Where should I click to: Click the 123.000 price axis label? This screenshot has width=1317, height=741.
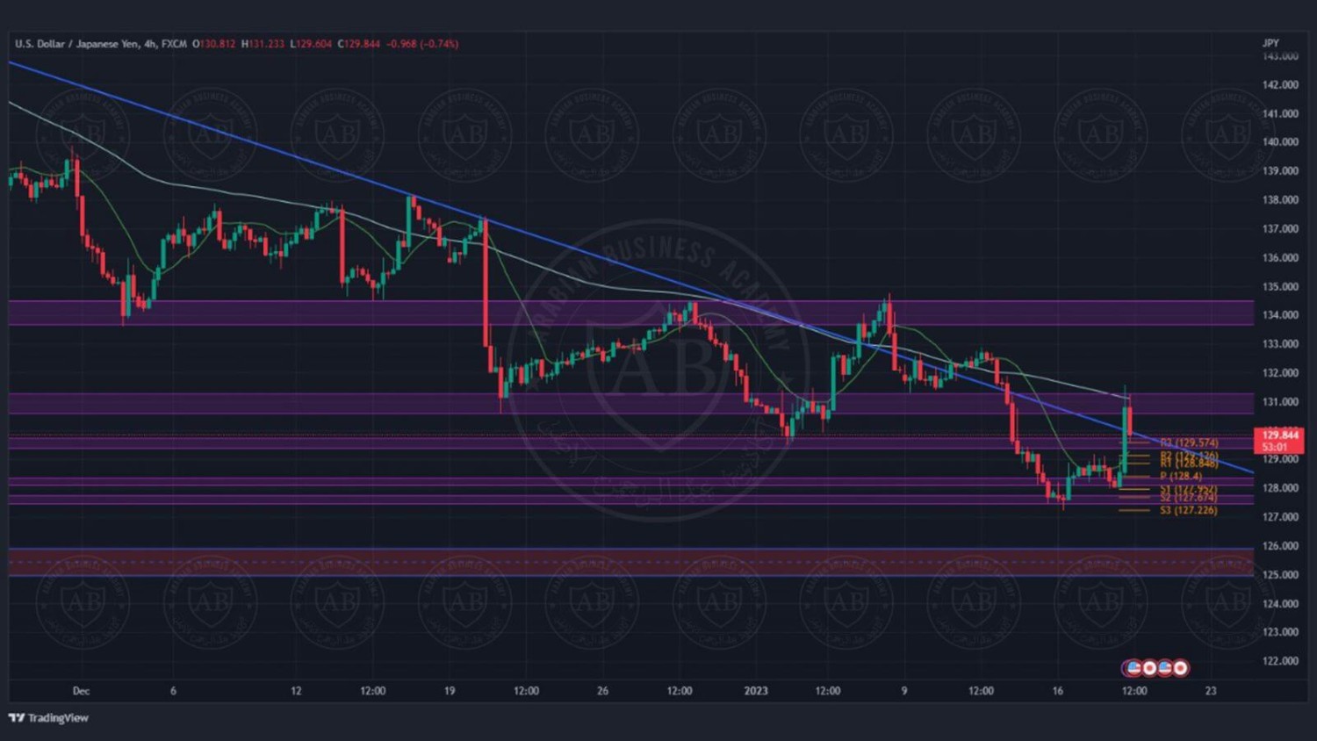click(x=1280, y=632)
